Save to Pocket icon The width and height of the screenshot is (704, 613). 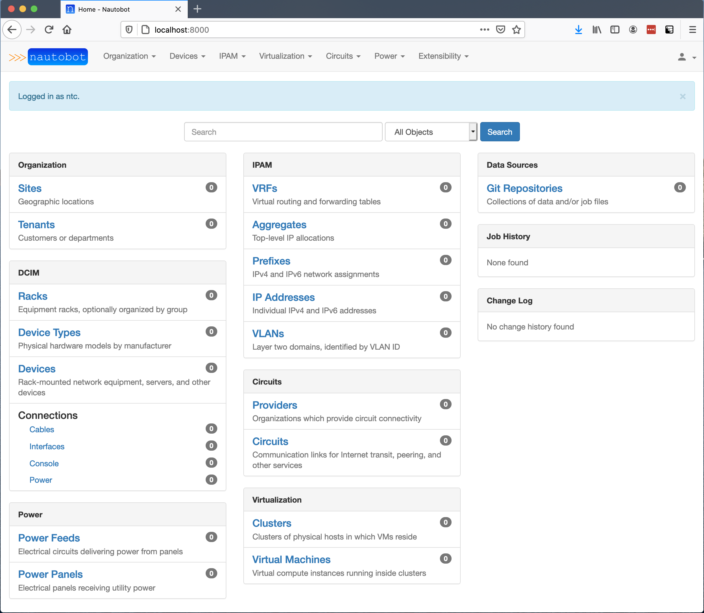click(501, 30)
